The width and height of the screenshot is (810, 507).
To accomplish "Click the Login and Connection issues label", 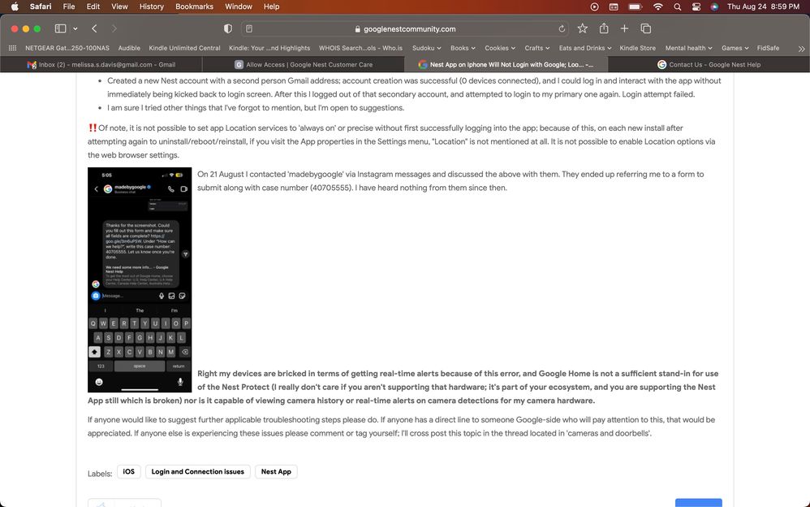I will [x=197, y=471].
